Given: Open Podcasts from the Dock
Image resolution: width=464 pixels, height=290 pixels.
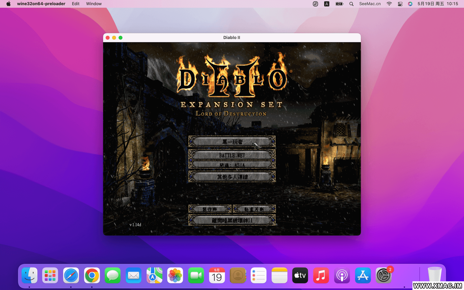Looking at the screenshot, I should (342, 275).
